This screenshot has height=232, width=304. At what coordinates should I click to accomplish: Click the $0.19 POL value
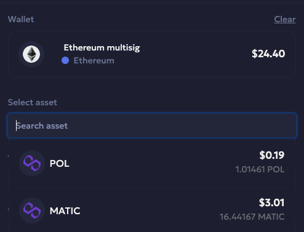click(272, 155)
